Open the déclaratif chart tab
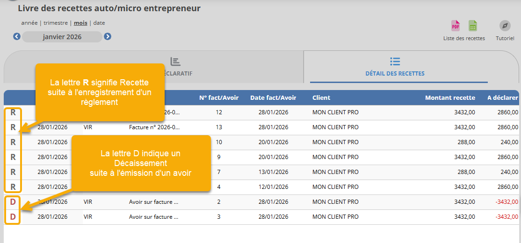Screen dimensions: 521x243 175,67
